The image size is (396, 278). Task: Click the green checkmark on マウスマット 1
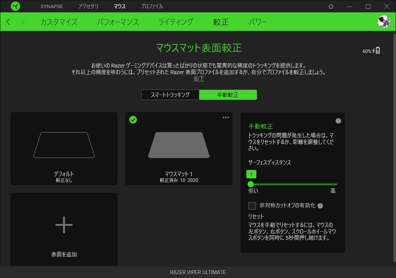tap(133, 120)
